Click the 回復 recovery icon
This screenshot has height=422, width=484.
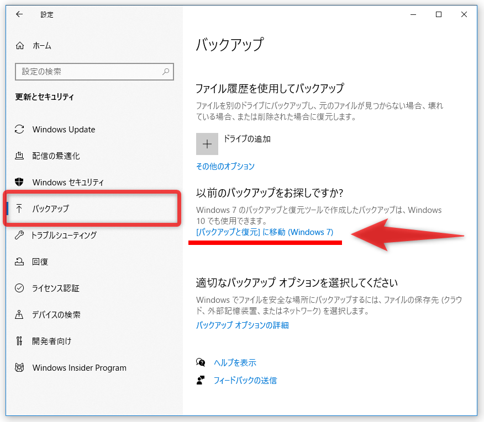pyautogui.click(x=19, y=261)
